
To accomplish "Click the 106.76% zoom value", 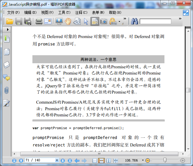I will click(131, 160).
